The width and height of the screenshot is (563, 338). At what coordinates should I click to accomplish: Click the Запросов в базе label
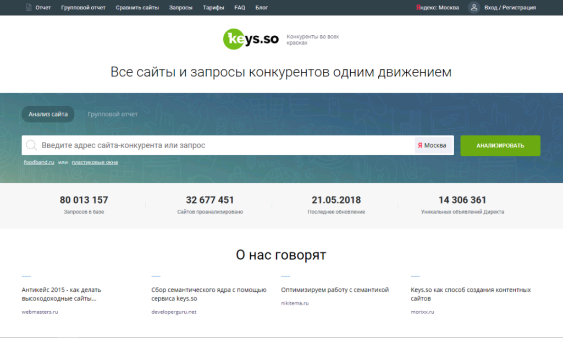84,212
